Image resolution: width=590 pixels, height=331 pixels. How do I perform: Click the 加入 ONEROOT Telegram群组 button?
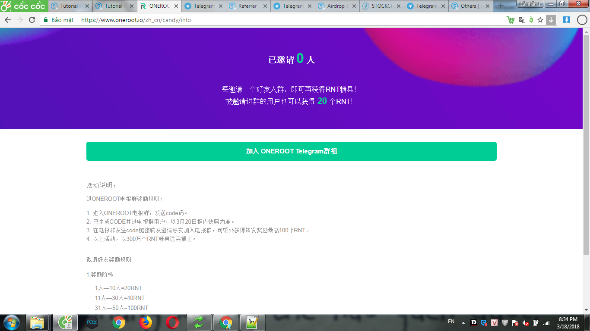pyautogui.click(x=291, y=151)
